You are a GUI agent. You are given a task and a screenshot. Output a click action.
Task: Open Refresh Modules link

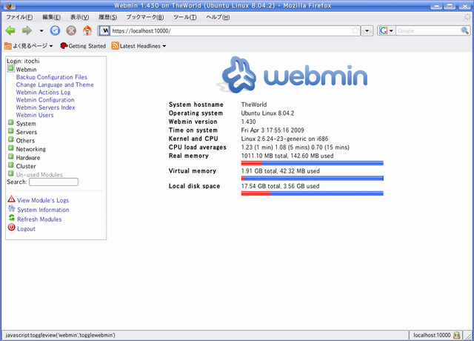(39, 219)
